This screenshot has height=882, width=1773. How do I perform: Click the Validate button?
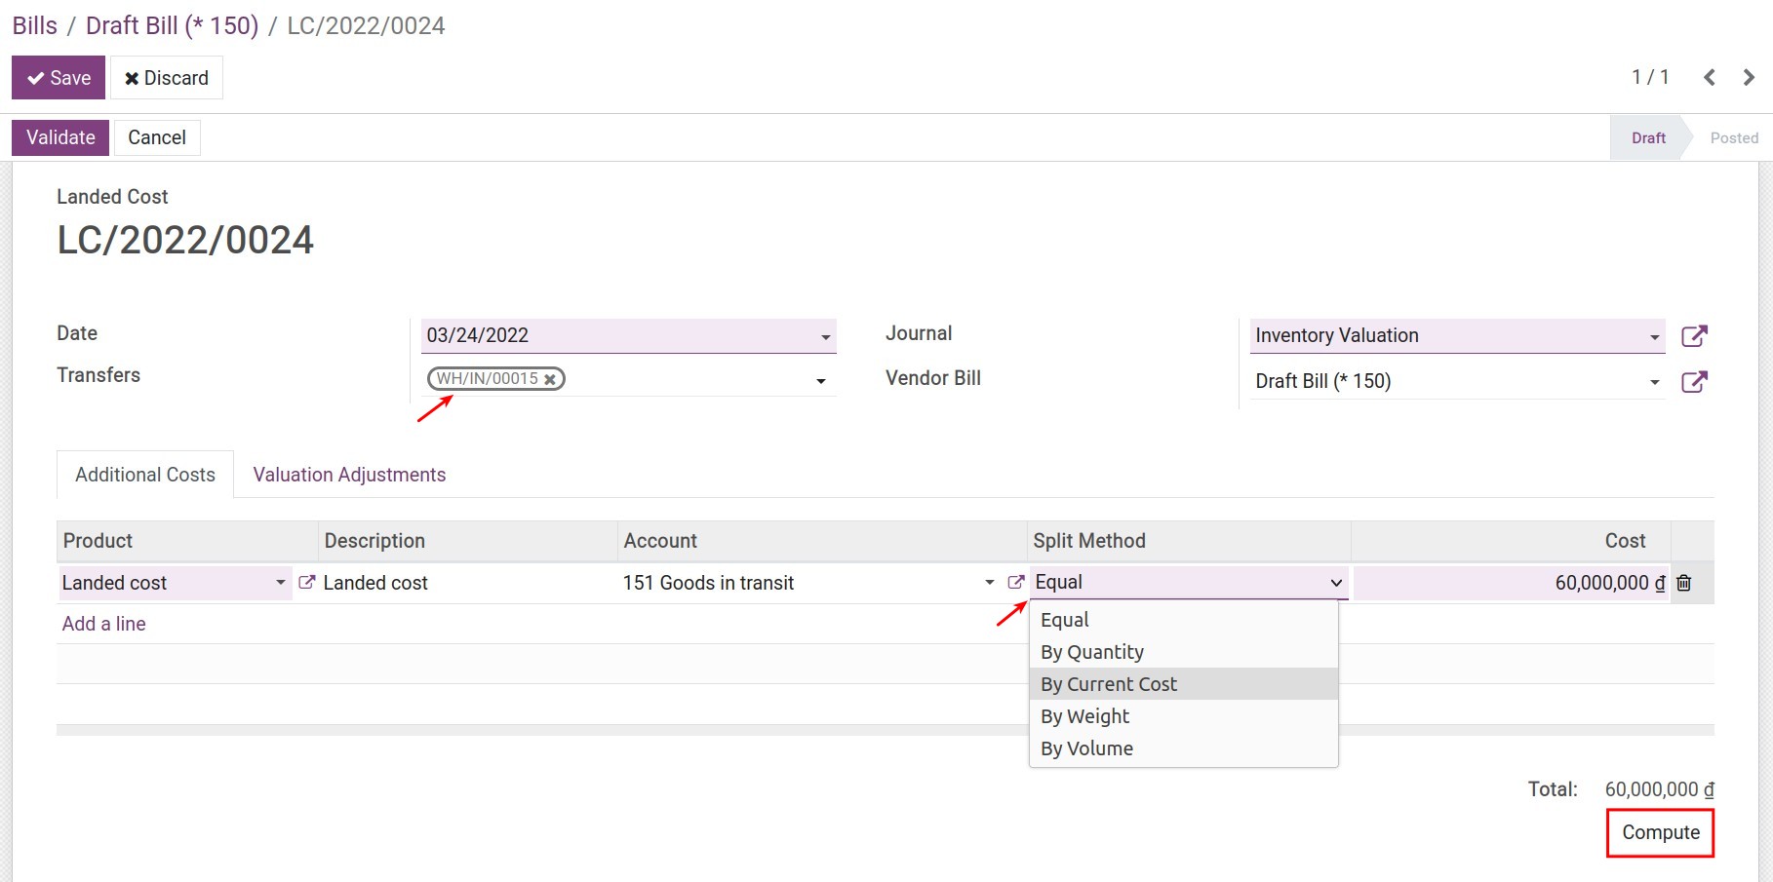pos(59,136)
